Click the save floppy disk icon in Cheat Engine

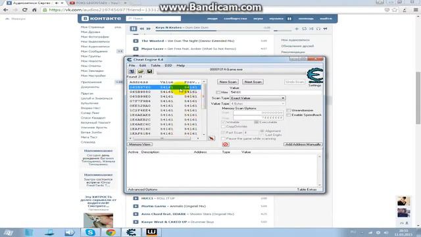tap(149, 72)
